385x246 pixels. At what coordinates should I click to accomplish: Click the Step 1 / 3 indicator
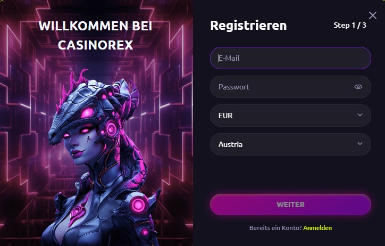pos(350,25)
